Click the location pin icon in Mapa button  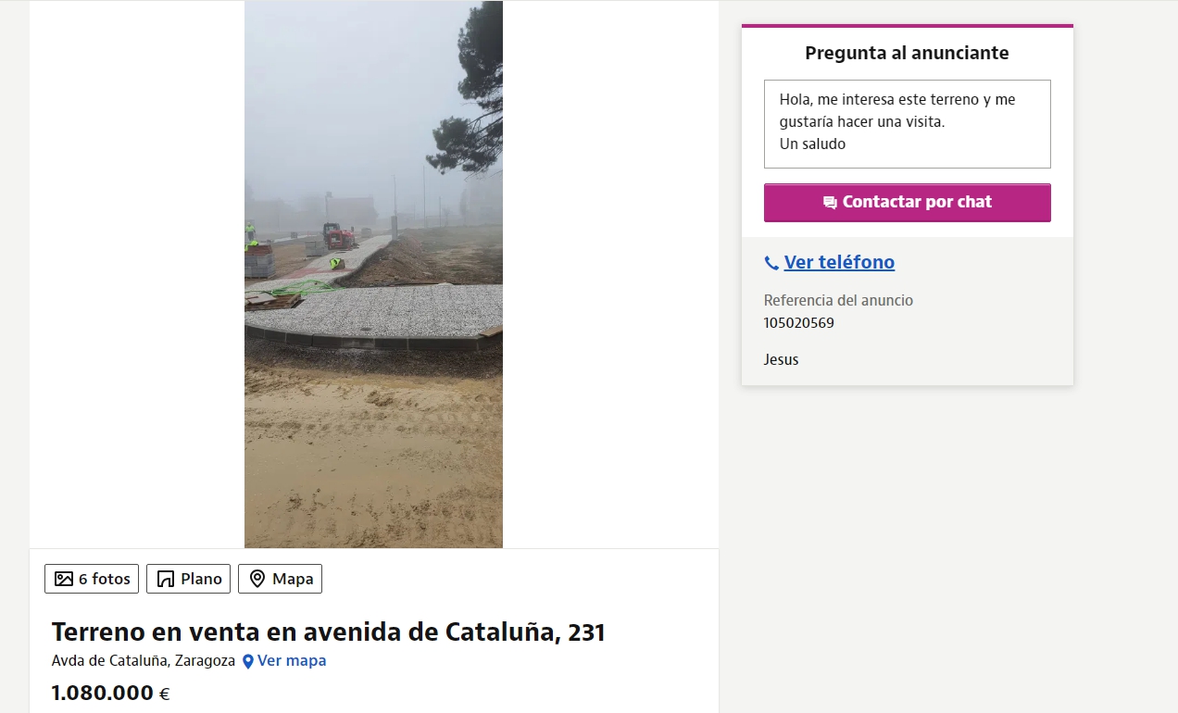[257, 579]
